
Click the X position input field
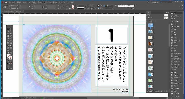(13, 6)
